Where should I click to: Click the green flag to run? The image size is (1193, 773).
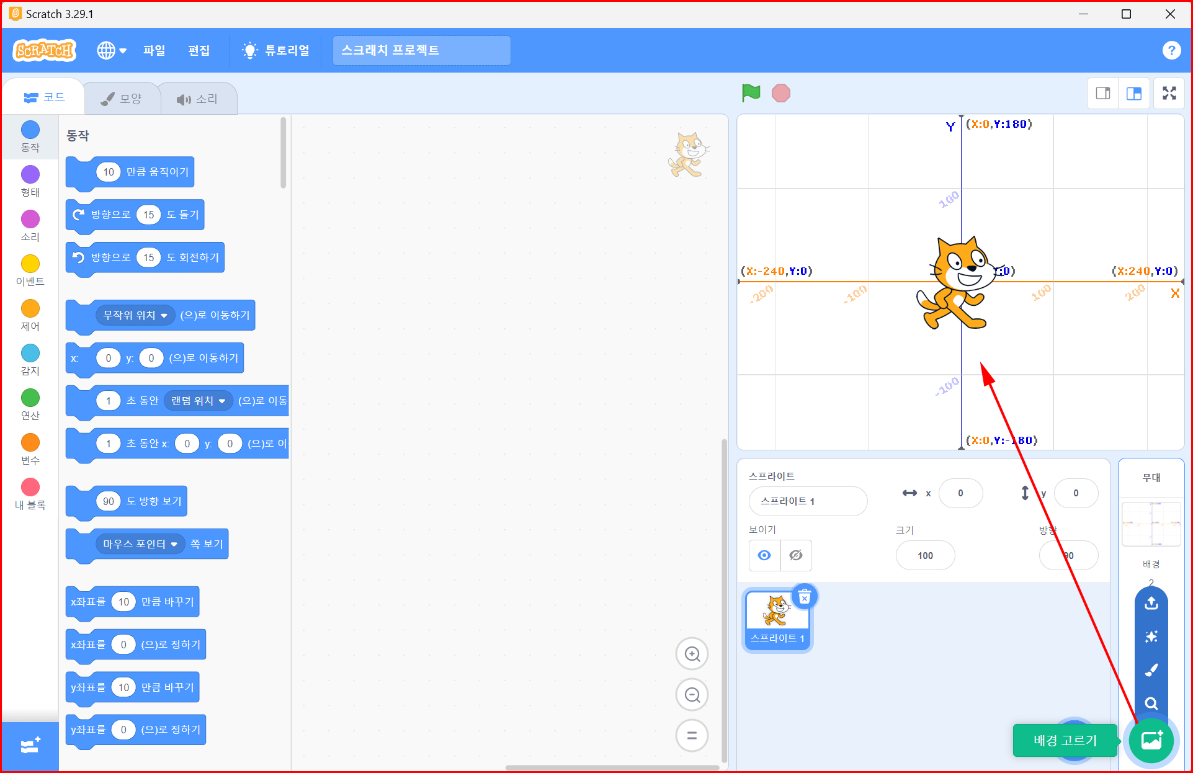(751, 93)
